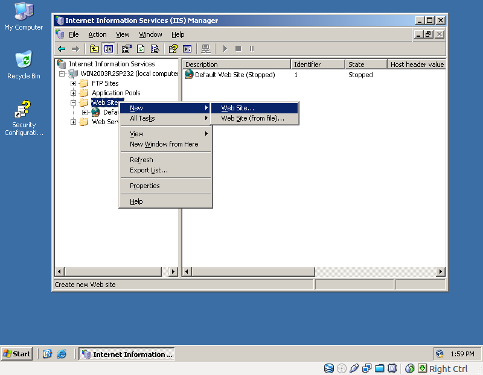Click the hard disk status icon
This screenshot has height=375, width=483.
328,368
